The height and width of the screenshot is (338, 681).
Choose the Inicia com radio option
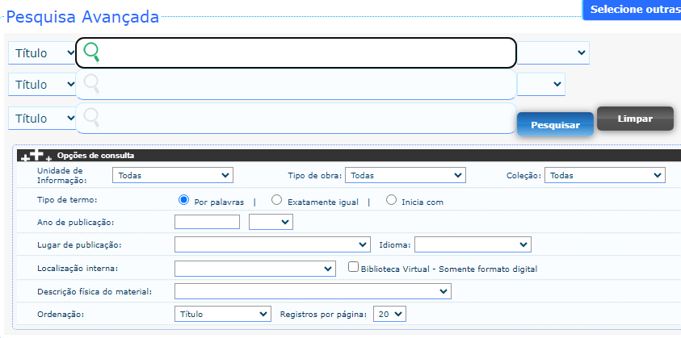(x=391, y=200)
